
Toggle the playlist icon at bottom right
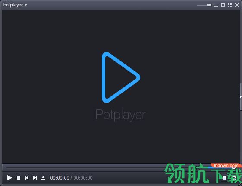(225, 178)
